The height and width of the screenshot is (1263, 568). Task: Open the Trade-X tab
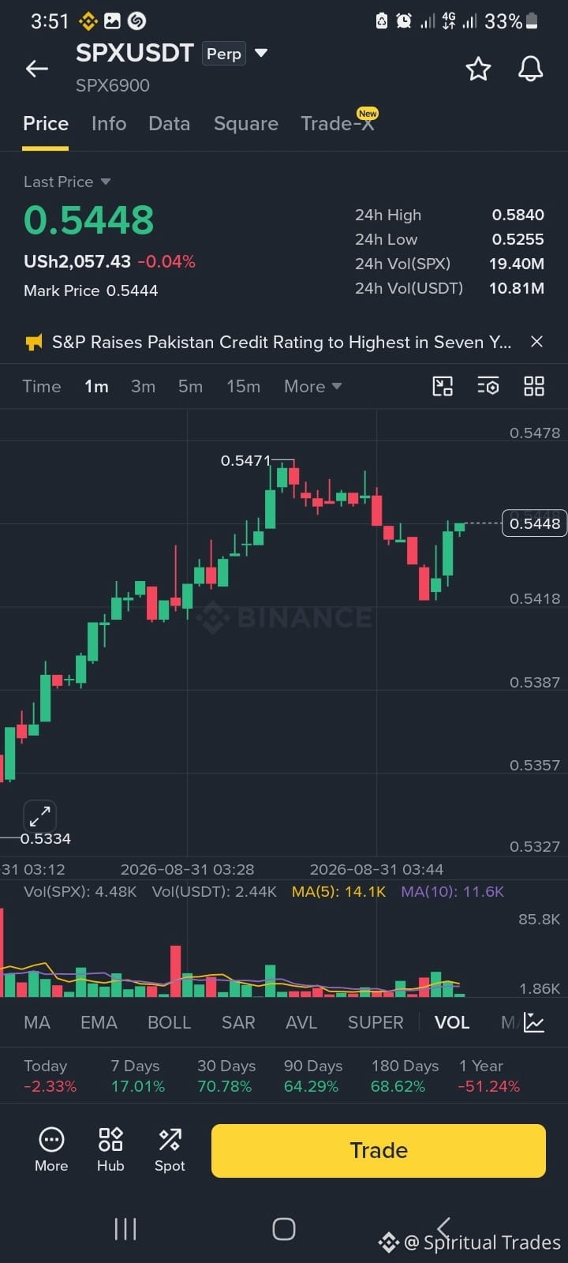coord(338,124)
